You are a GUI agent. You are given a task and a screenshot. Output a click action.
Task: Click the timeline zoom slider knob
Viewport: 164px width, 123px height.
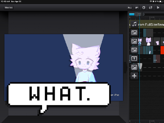click(x=139, y=14)
